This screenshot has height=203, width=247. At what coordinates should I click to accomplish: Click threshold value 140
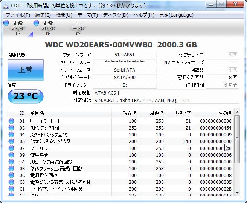(187, 141)
